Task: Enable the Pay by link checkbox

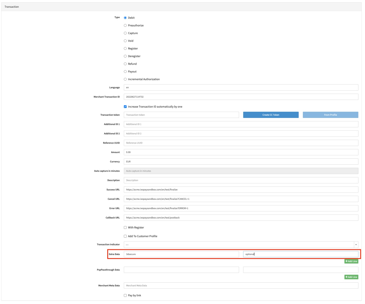Action: point(125,295)
